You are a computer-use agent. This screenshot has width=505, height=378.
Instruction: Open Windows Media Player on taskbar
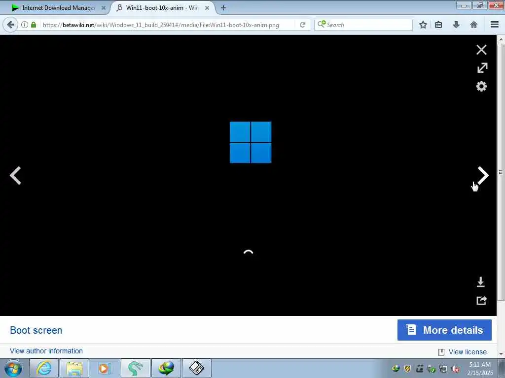pos(104,368)
